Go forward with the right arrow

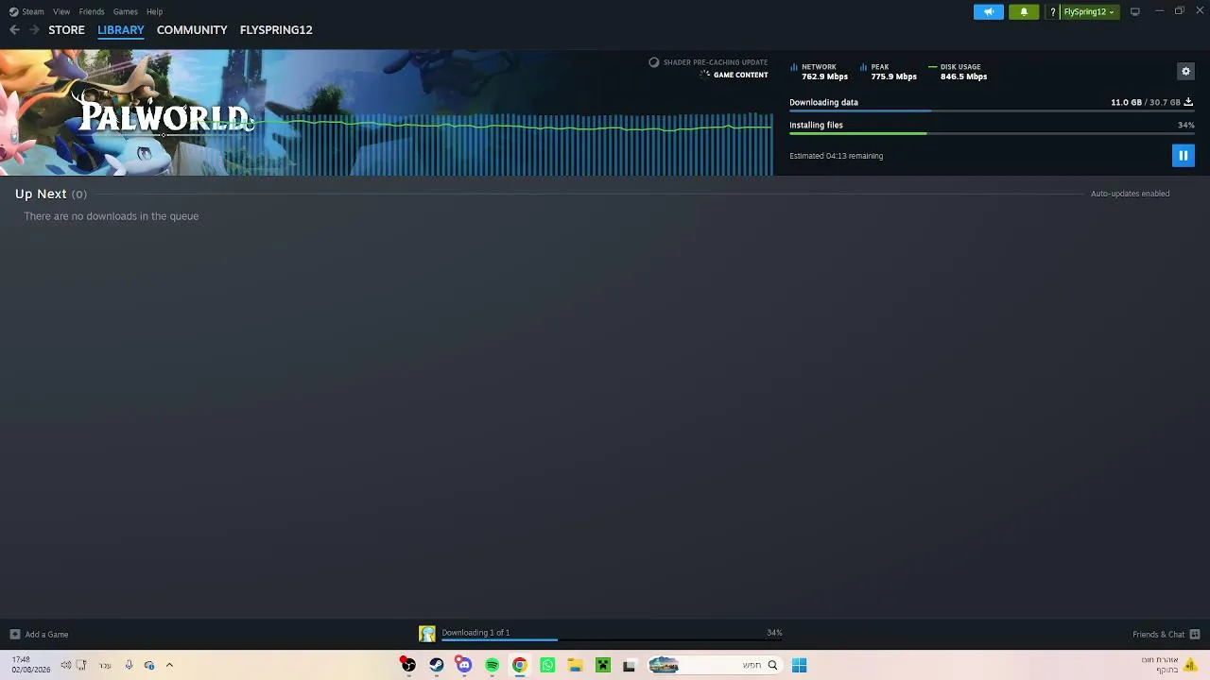[x=34, y=30]
